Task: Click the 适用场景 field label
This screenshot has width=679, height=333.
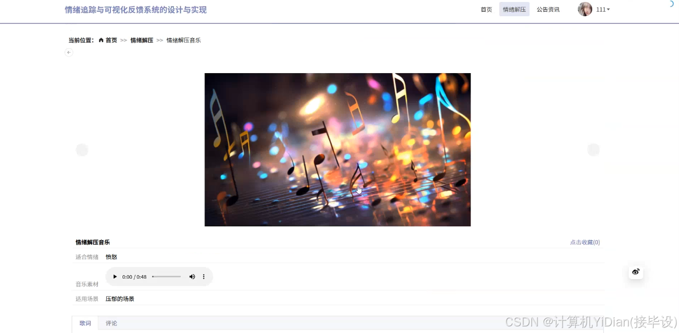Action: pos(87,299)
